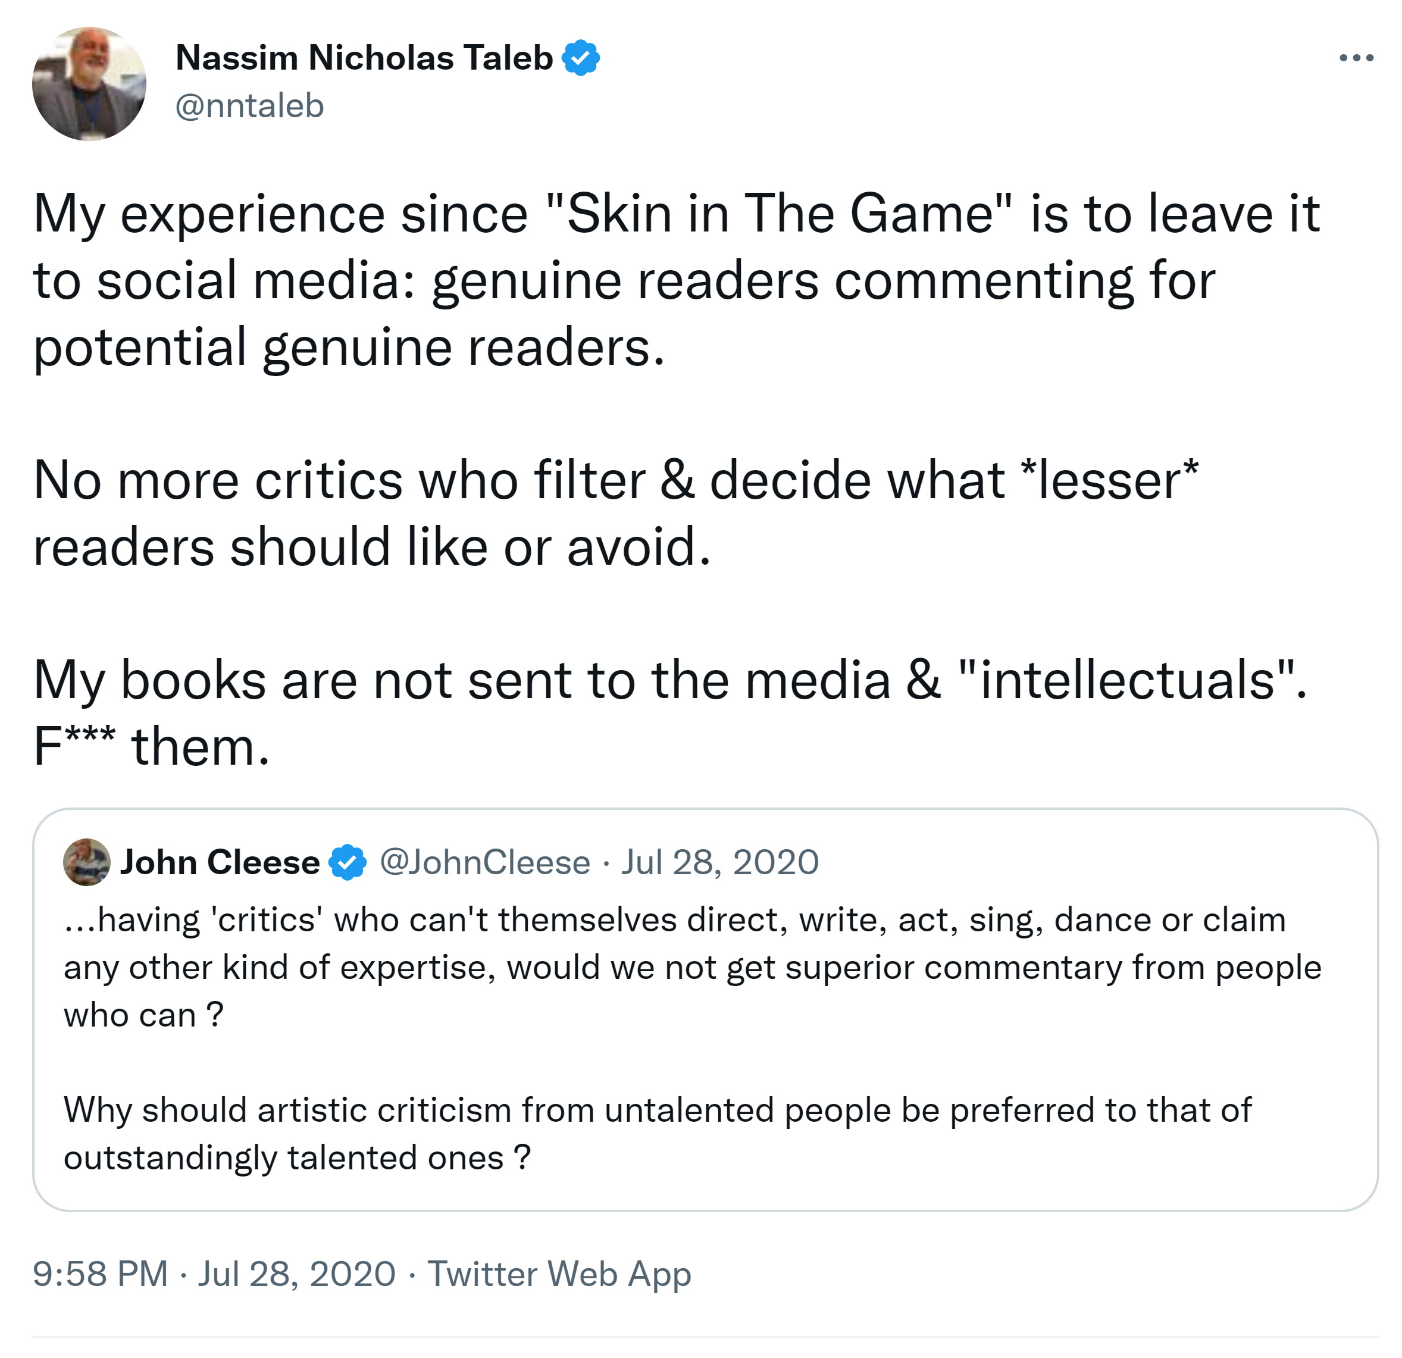The width and height of the screenshot is (1402, 1358).
Task: Click the quoted tweet's Jul 28, 2020 date
Action: coord(719,862)
